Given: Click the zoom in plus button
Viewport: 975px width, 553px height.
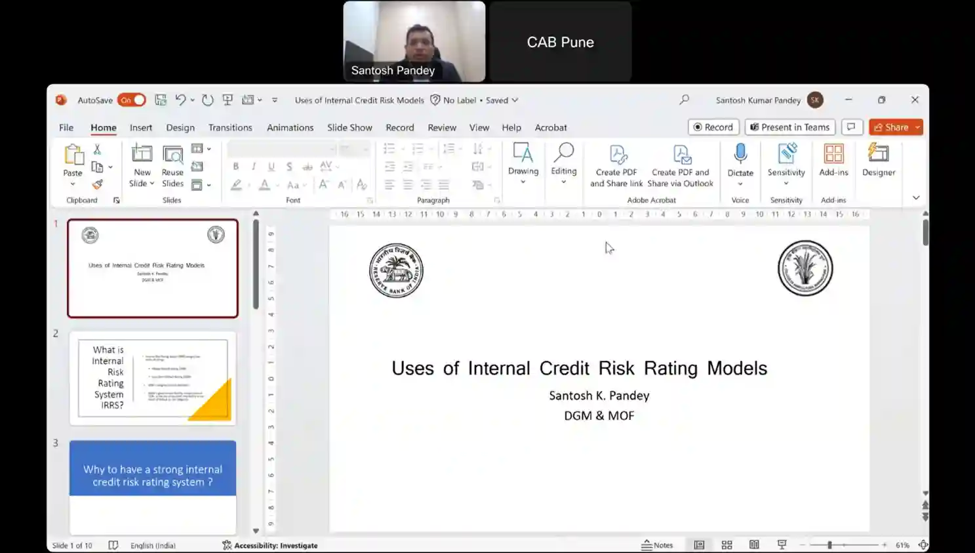Looking at the screenshot, I should pos(885,545).
